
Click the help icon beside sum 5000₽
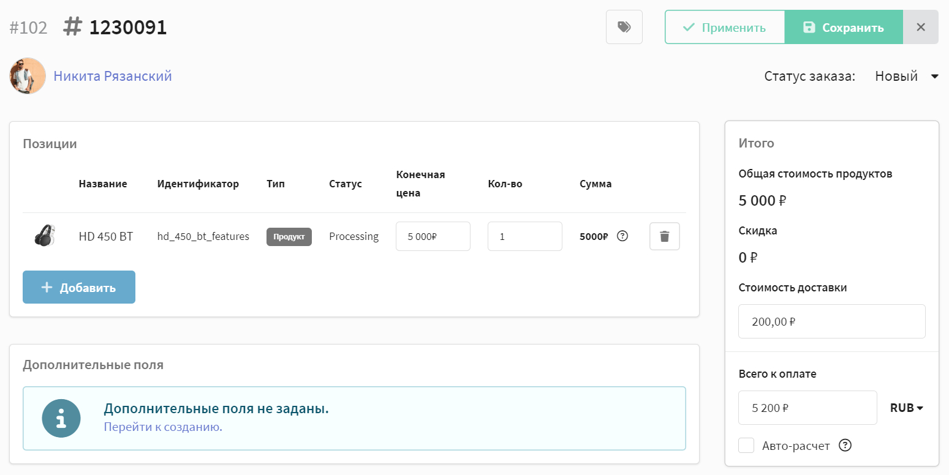[622, 236]
